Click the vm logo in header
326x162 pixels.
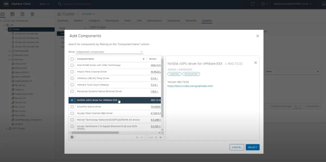pyautogui.click(x=6, y=4)
